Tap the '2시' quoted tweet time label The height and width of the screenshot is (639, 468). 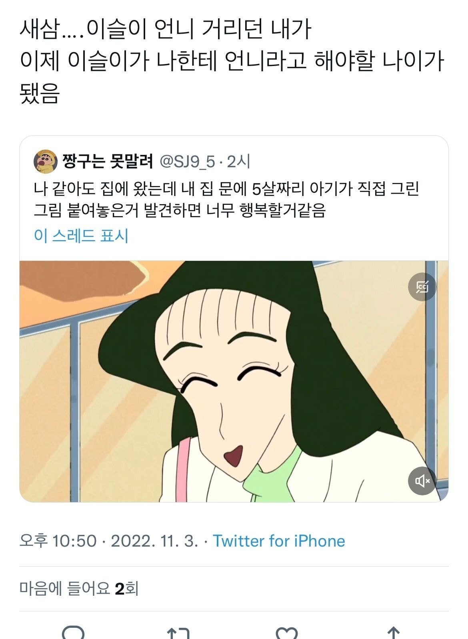click(238, 162)
